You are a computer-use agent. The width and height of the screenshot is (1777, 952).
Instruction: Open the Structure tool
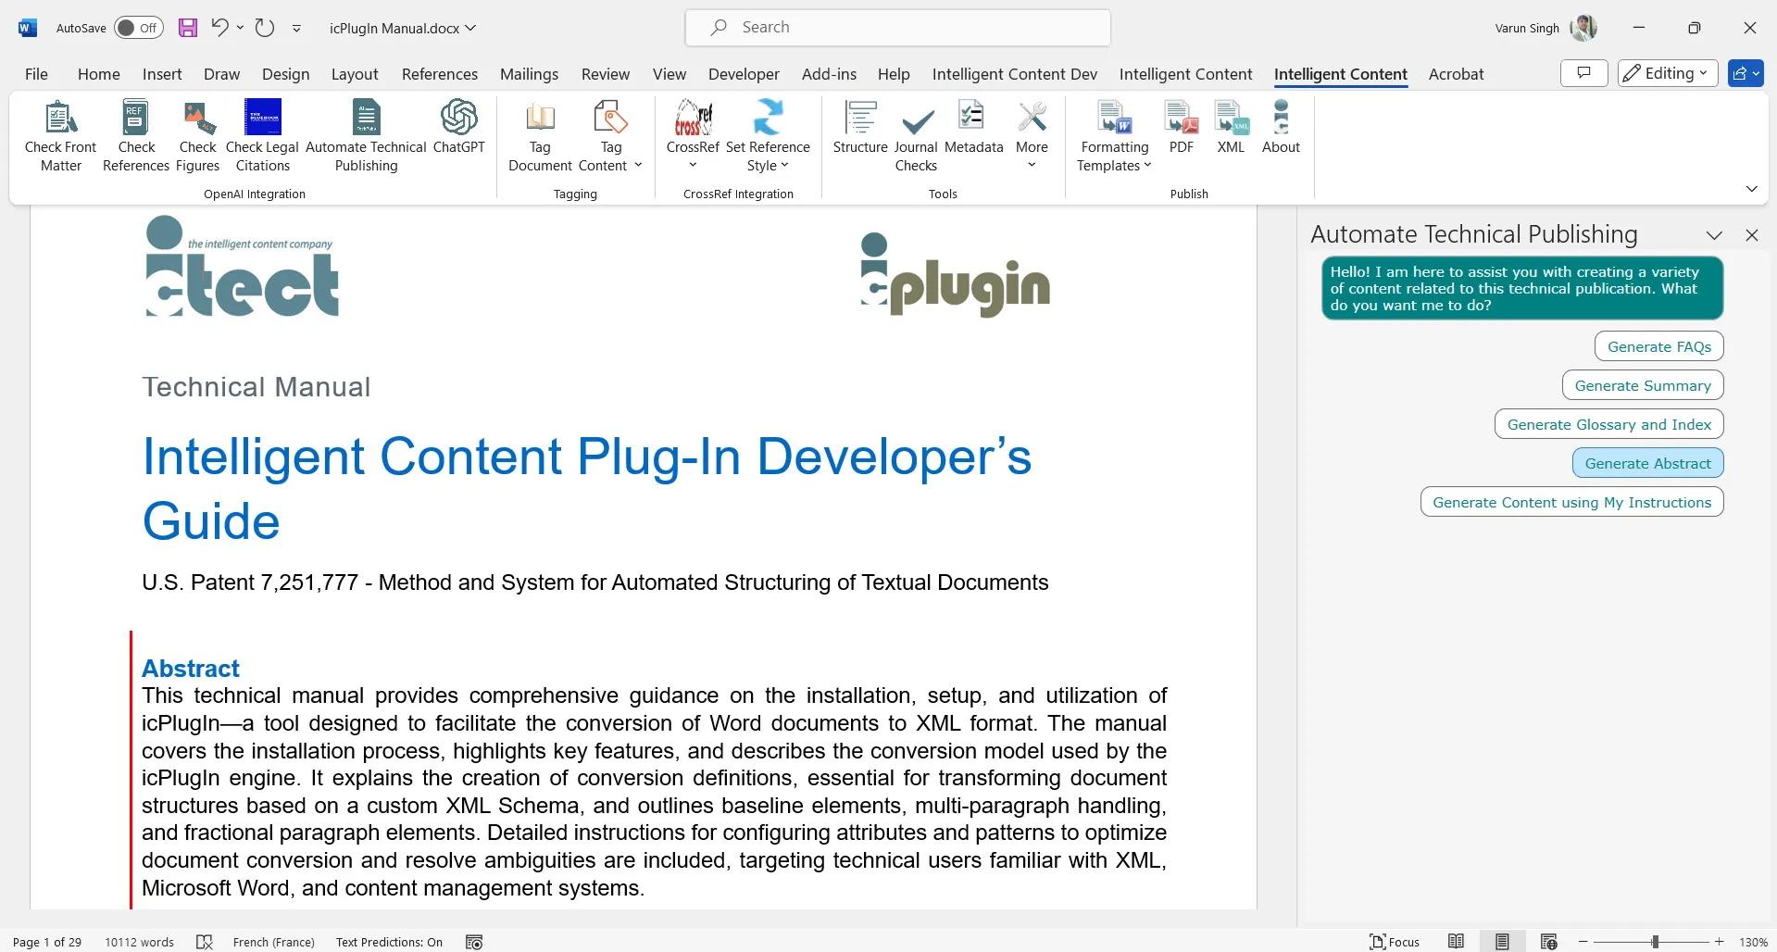coord(860,127)
